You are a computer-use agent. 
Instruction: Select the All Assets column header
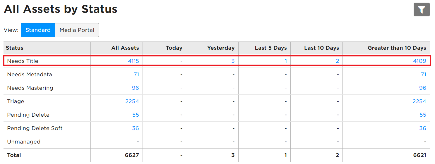(125, 48)
